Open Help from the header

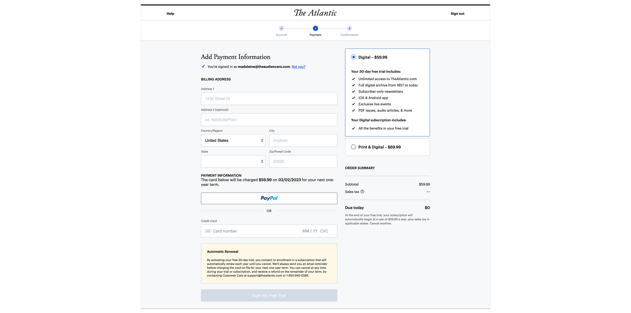pos(170,14)
